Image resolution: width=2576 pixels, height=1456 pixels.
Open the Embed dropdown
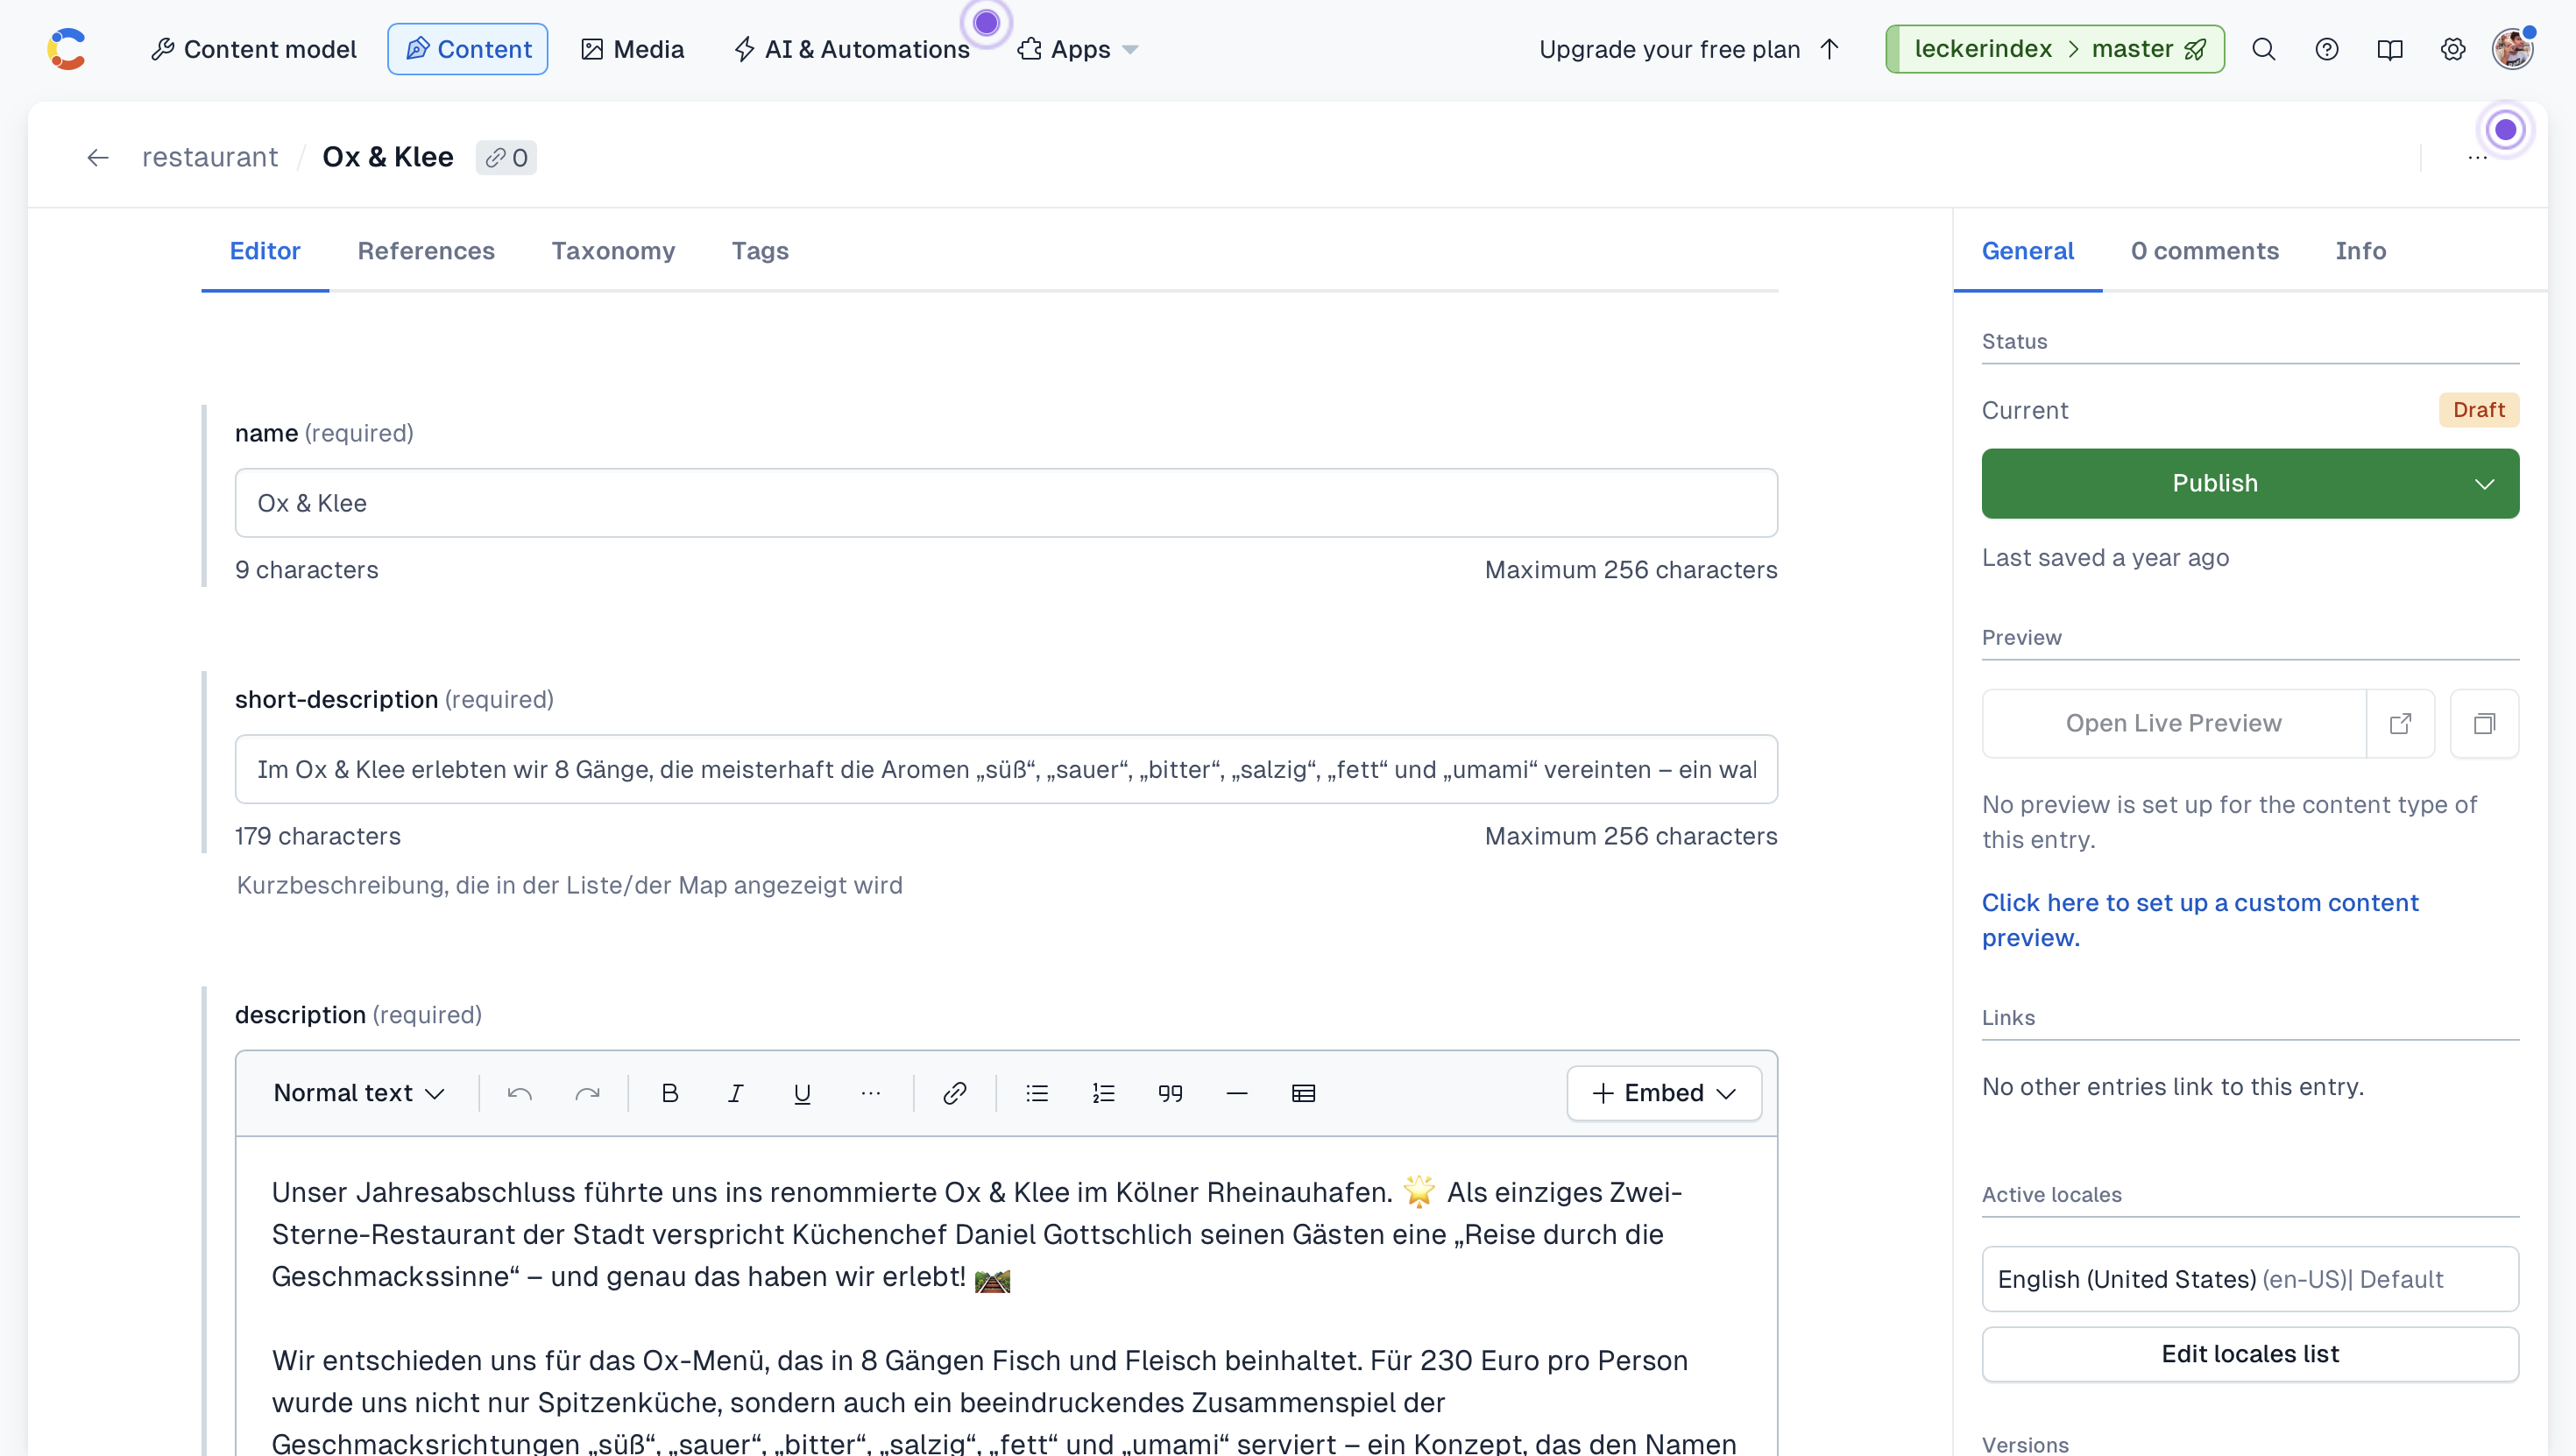[1663, 1093]
